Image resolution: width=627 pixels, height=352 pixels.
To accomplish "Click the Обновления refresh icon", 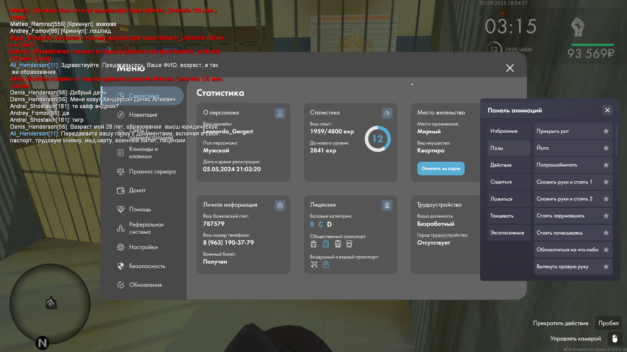I will [121, 285].
